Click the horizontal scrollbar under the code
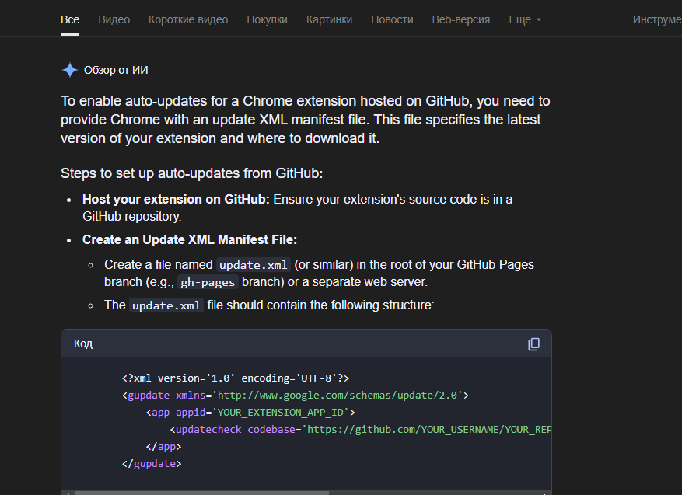 pos(202,492)
